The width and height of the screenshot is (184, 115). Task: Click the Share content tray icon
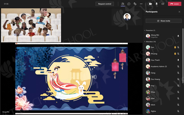pos(163,4)
